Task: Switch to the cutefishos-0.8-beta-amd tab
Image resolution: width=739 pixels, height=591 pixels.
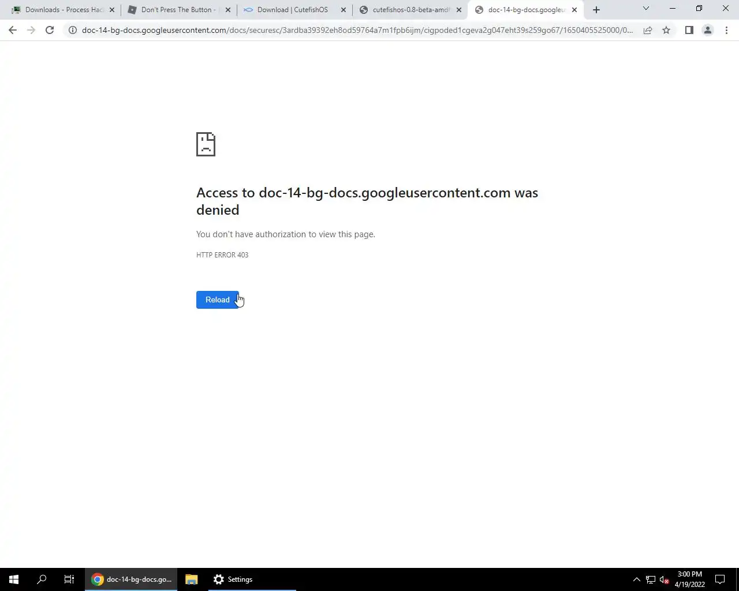Action: coord(409,10)
